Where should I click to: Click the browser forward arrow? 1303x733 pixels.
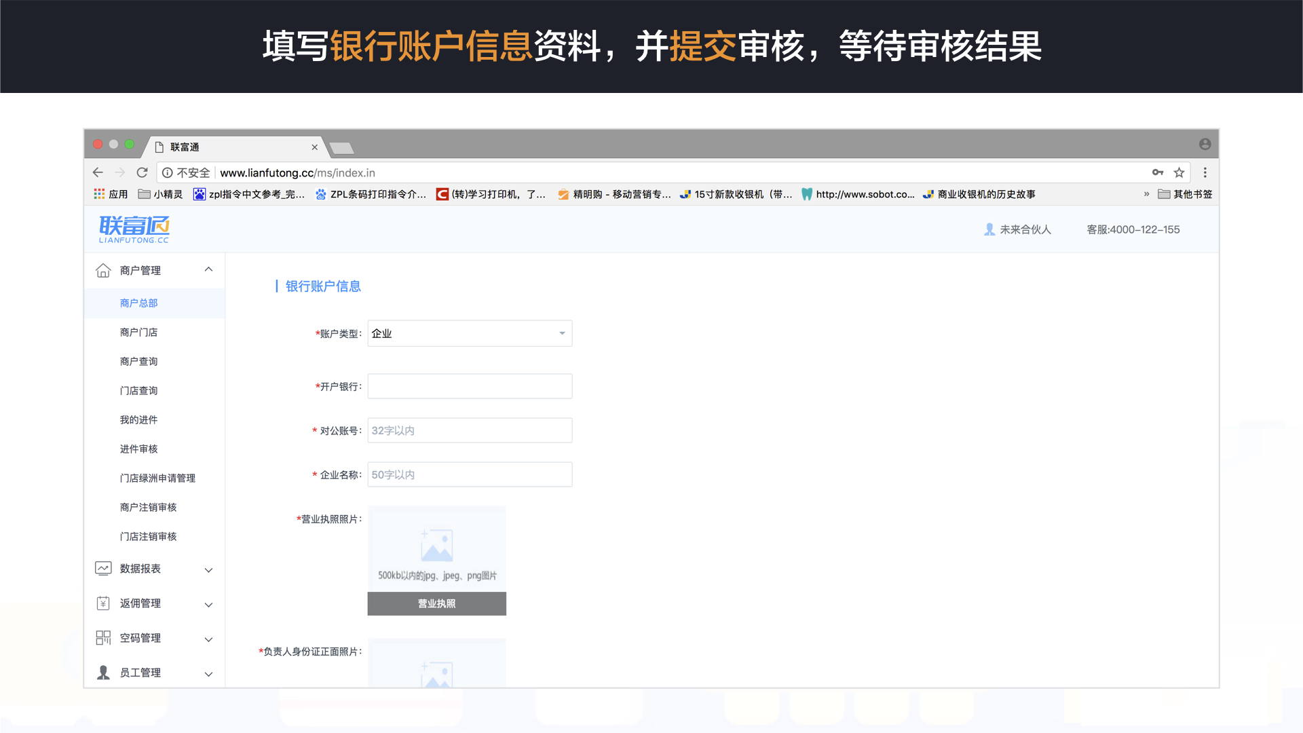120,172
